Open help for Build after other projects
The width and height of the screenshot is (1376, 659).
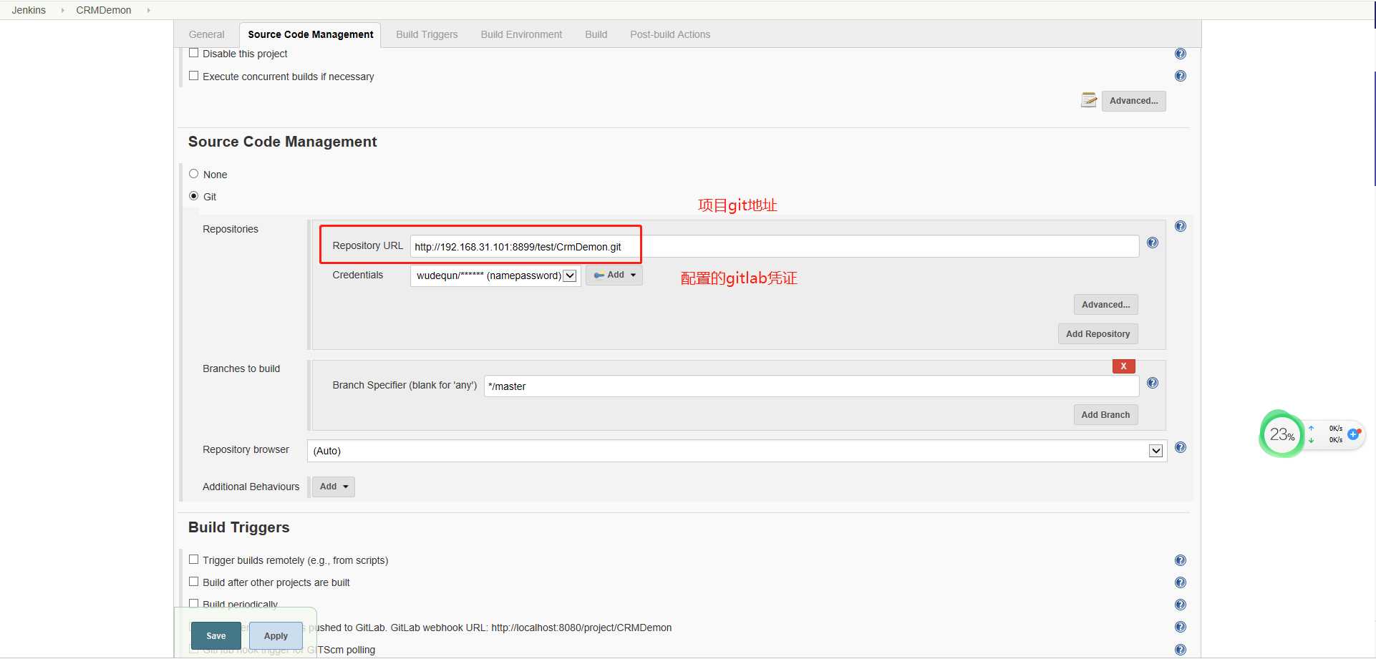click(1181, 582)
